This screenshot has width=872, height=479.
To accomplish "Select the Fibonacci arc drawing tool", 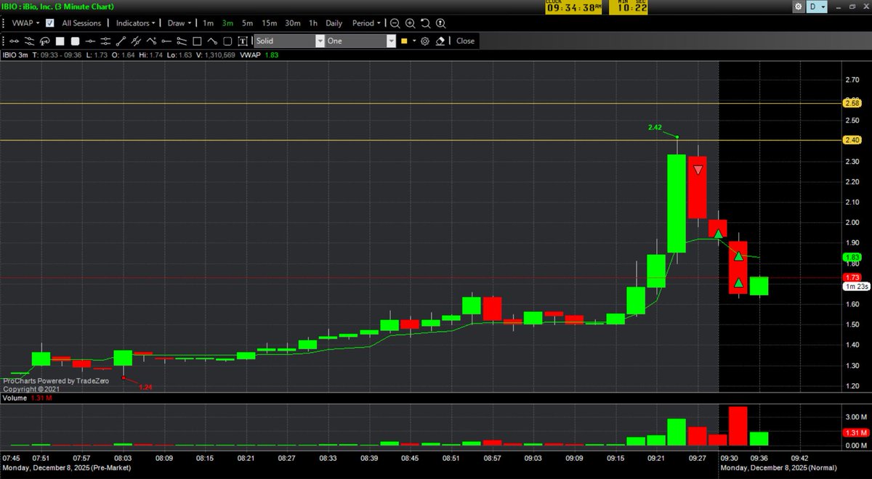I will [x=45, y=41].
